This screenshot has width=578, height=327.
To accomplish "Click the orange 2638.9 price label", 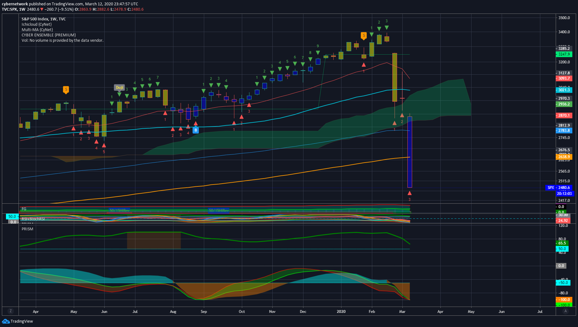I will coord(564,157).
